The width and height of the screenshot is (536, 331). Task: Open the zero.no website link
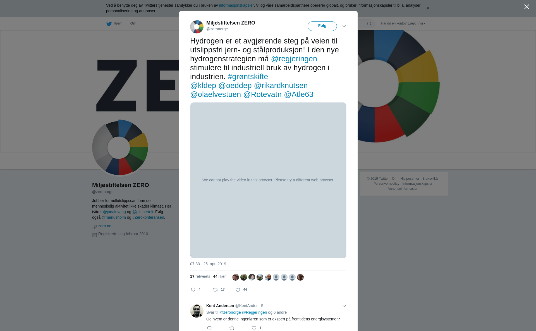point(105,226)
